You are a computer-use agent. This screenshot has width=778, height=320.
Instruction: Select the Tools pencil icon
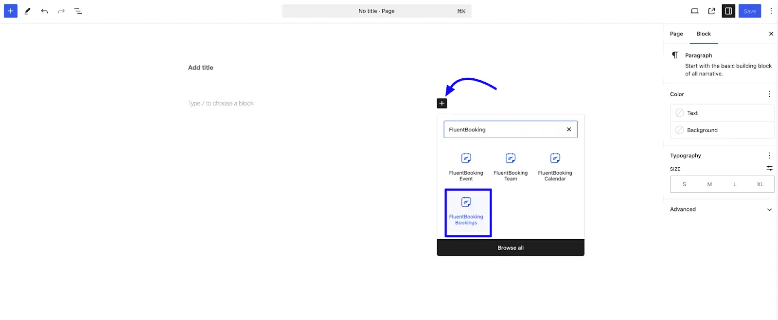(x=28, y=11)
